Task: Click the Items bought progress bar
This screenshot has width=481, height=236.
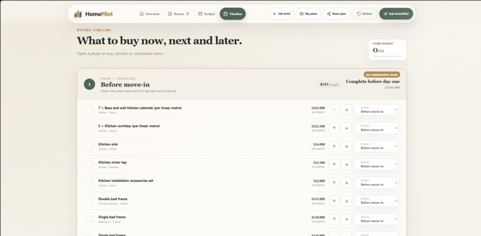Action: click(x=387, y=57)
